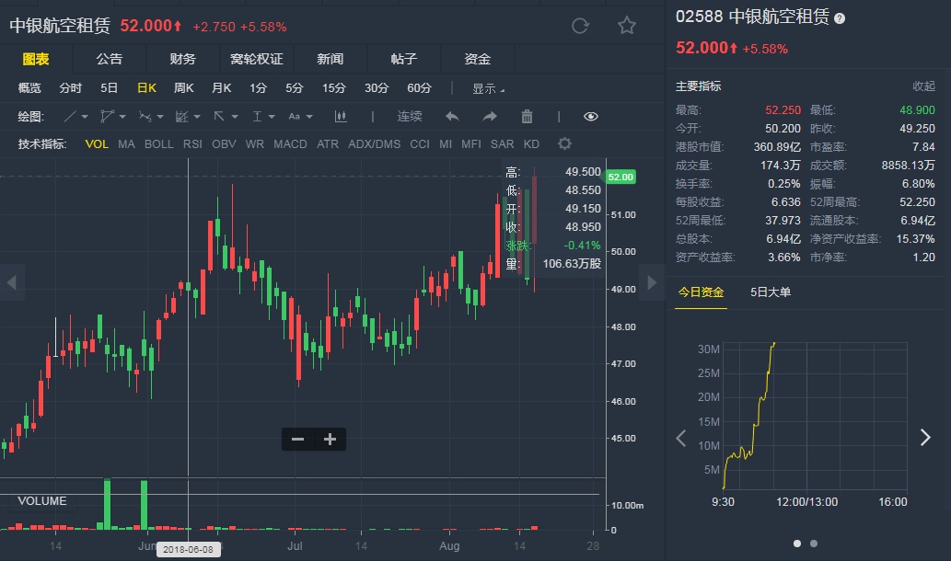Open polyline tool options dropdown arrow
Image resolution: width=951 pixels, height=561 pixels.
(x=122, y=117)
